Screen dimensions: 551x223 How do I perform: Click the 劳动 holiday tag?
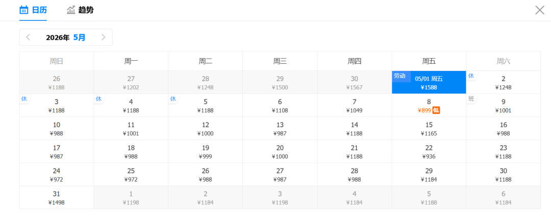click(399, 76)
